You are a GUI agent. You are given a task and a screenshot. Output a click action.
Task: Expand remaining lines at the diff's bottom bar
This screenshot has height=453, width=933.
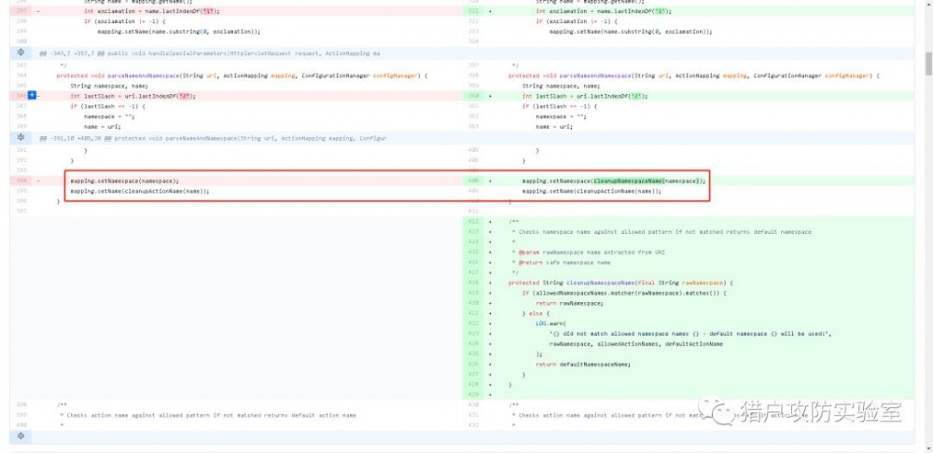pos(21,436)
